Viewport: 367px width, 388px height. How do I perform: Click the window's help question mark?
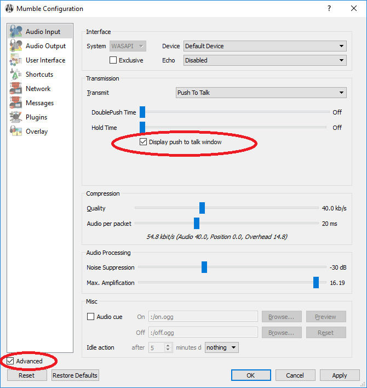pos(329,9)
